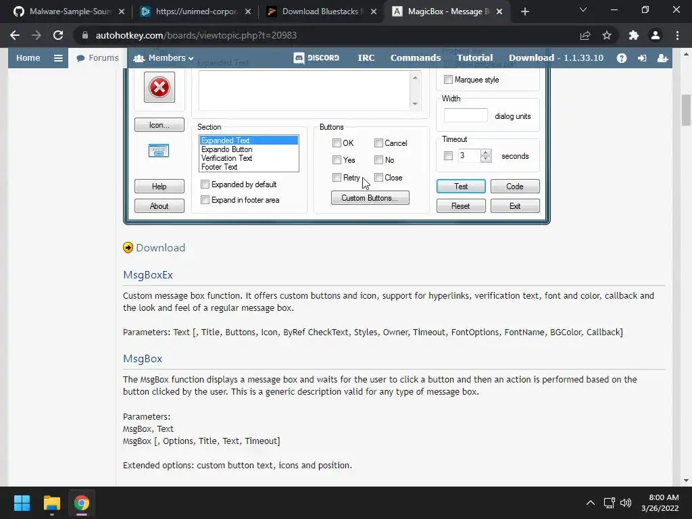
Task: Open a new browser tab
Action: pyautogui.click(x=524, y=11)
